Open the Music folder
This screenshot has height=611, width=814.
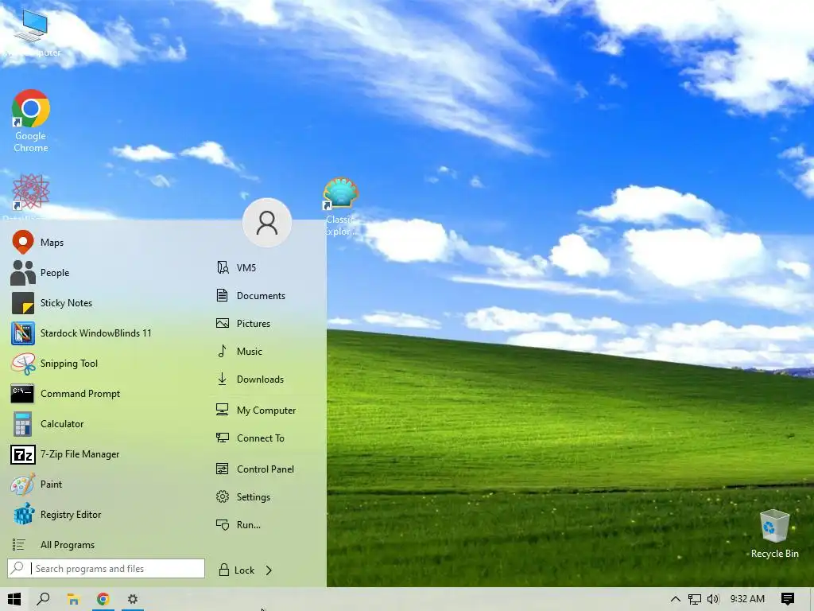266,351
